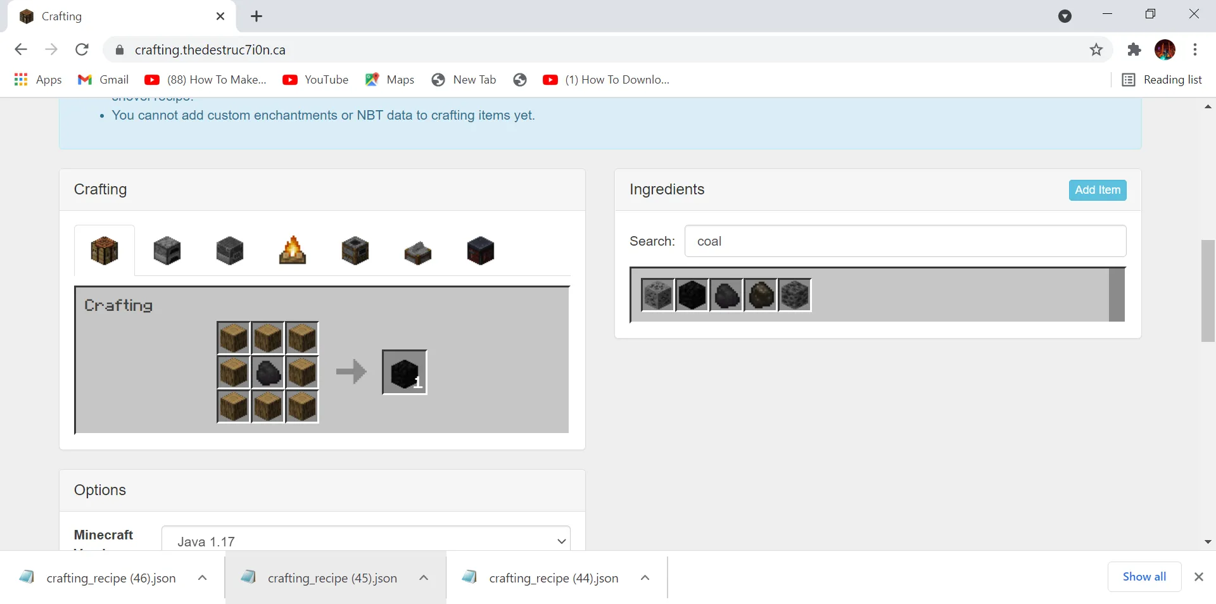Choose the Campfire recipe type
Screen dimensions: 1216x604
(292, 251)
